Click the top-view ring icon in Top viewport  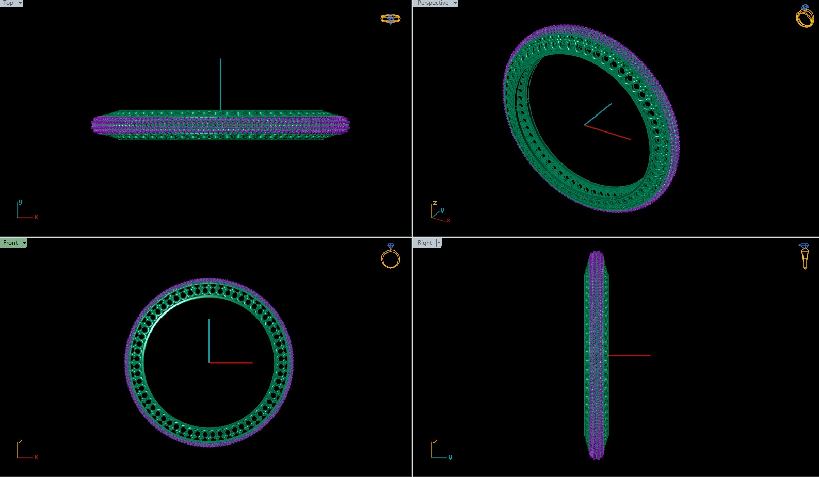point(391,19)
